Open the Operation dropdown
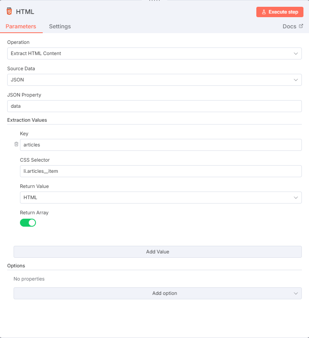The height and width of the screenshot is (338, 309). click(x=154, y=53)
